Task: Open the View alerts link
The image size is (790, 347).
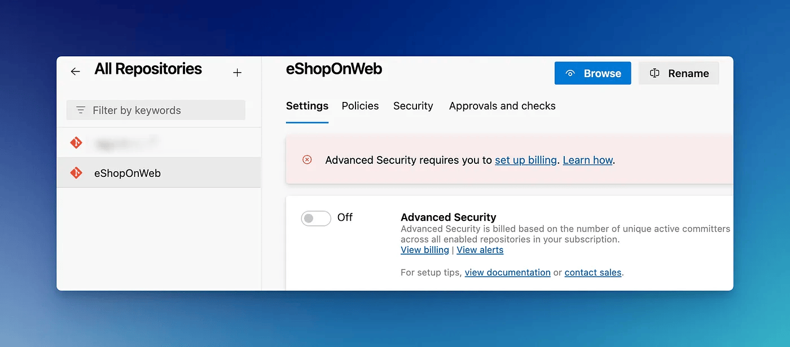Action: pos(480,250)
